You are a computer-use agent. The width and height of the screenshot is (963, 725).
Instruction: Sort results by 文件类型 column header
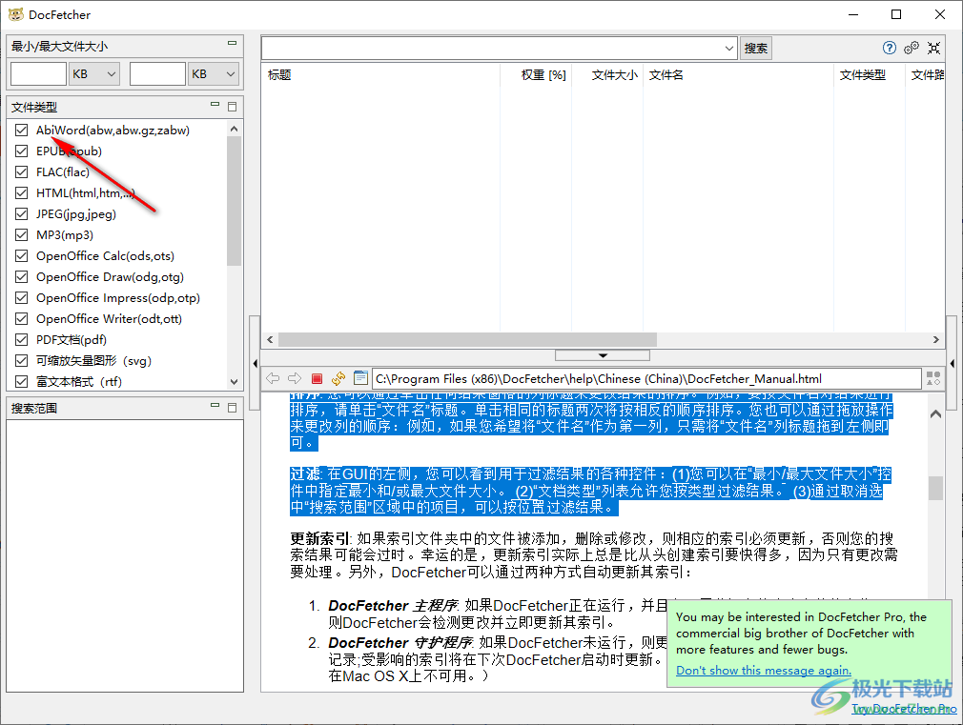[869, 75]
